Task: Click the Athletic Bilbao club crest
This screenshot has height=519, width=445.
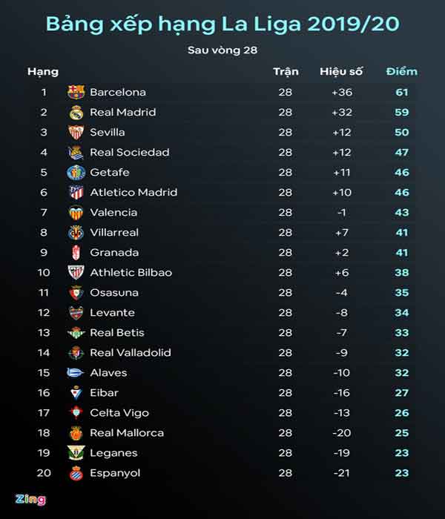Action: tap(76, 273)
